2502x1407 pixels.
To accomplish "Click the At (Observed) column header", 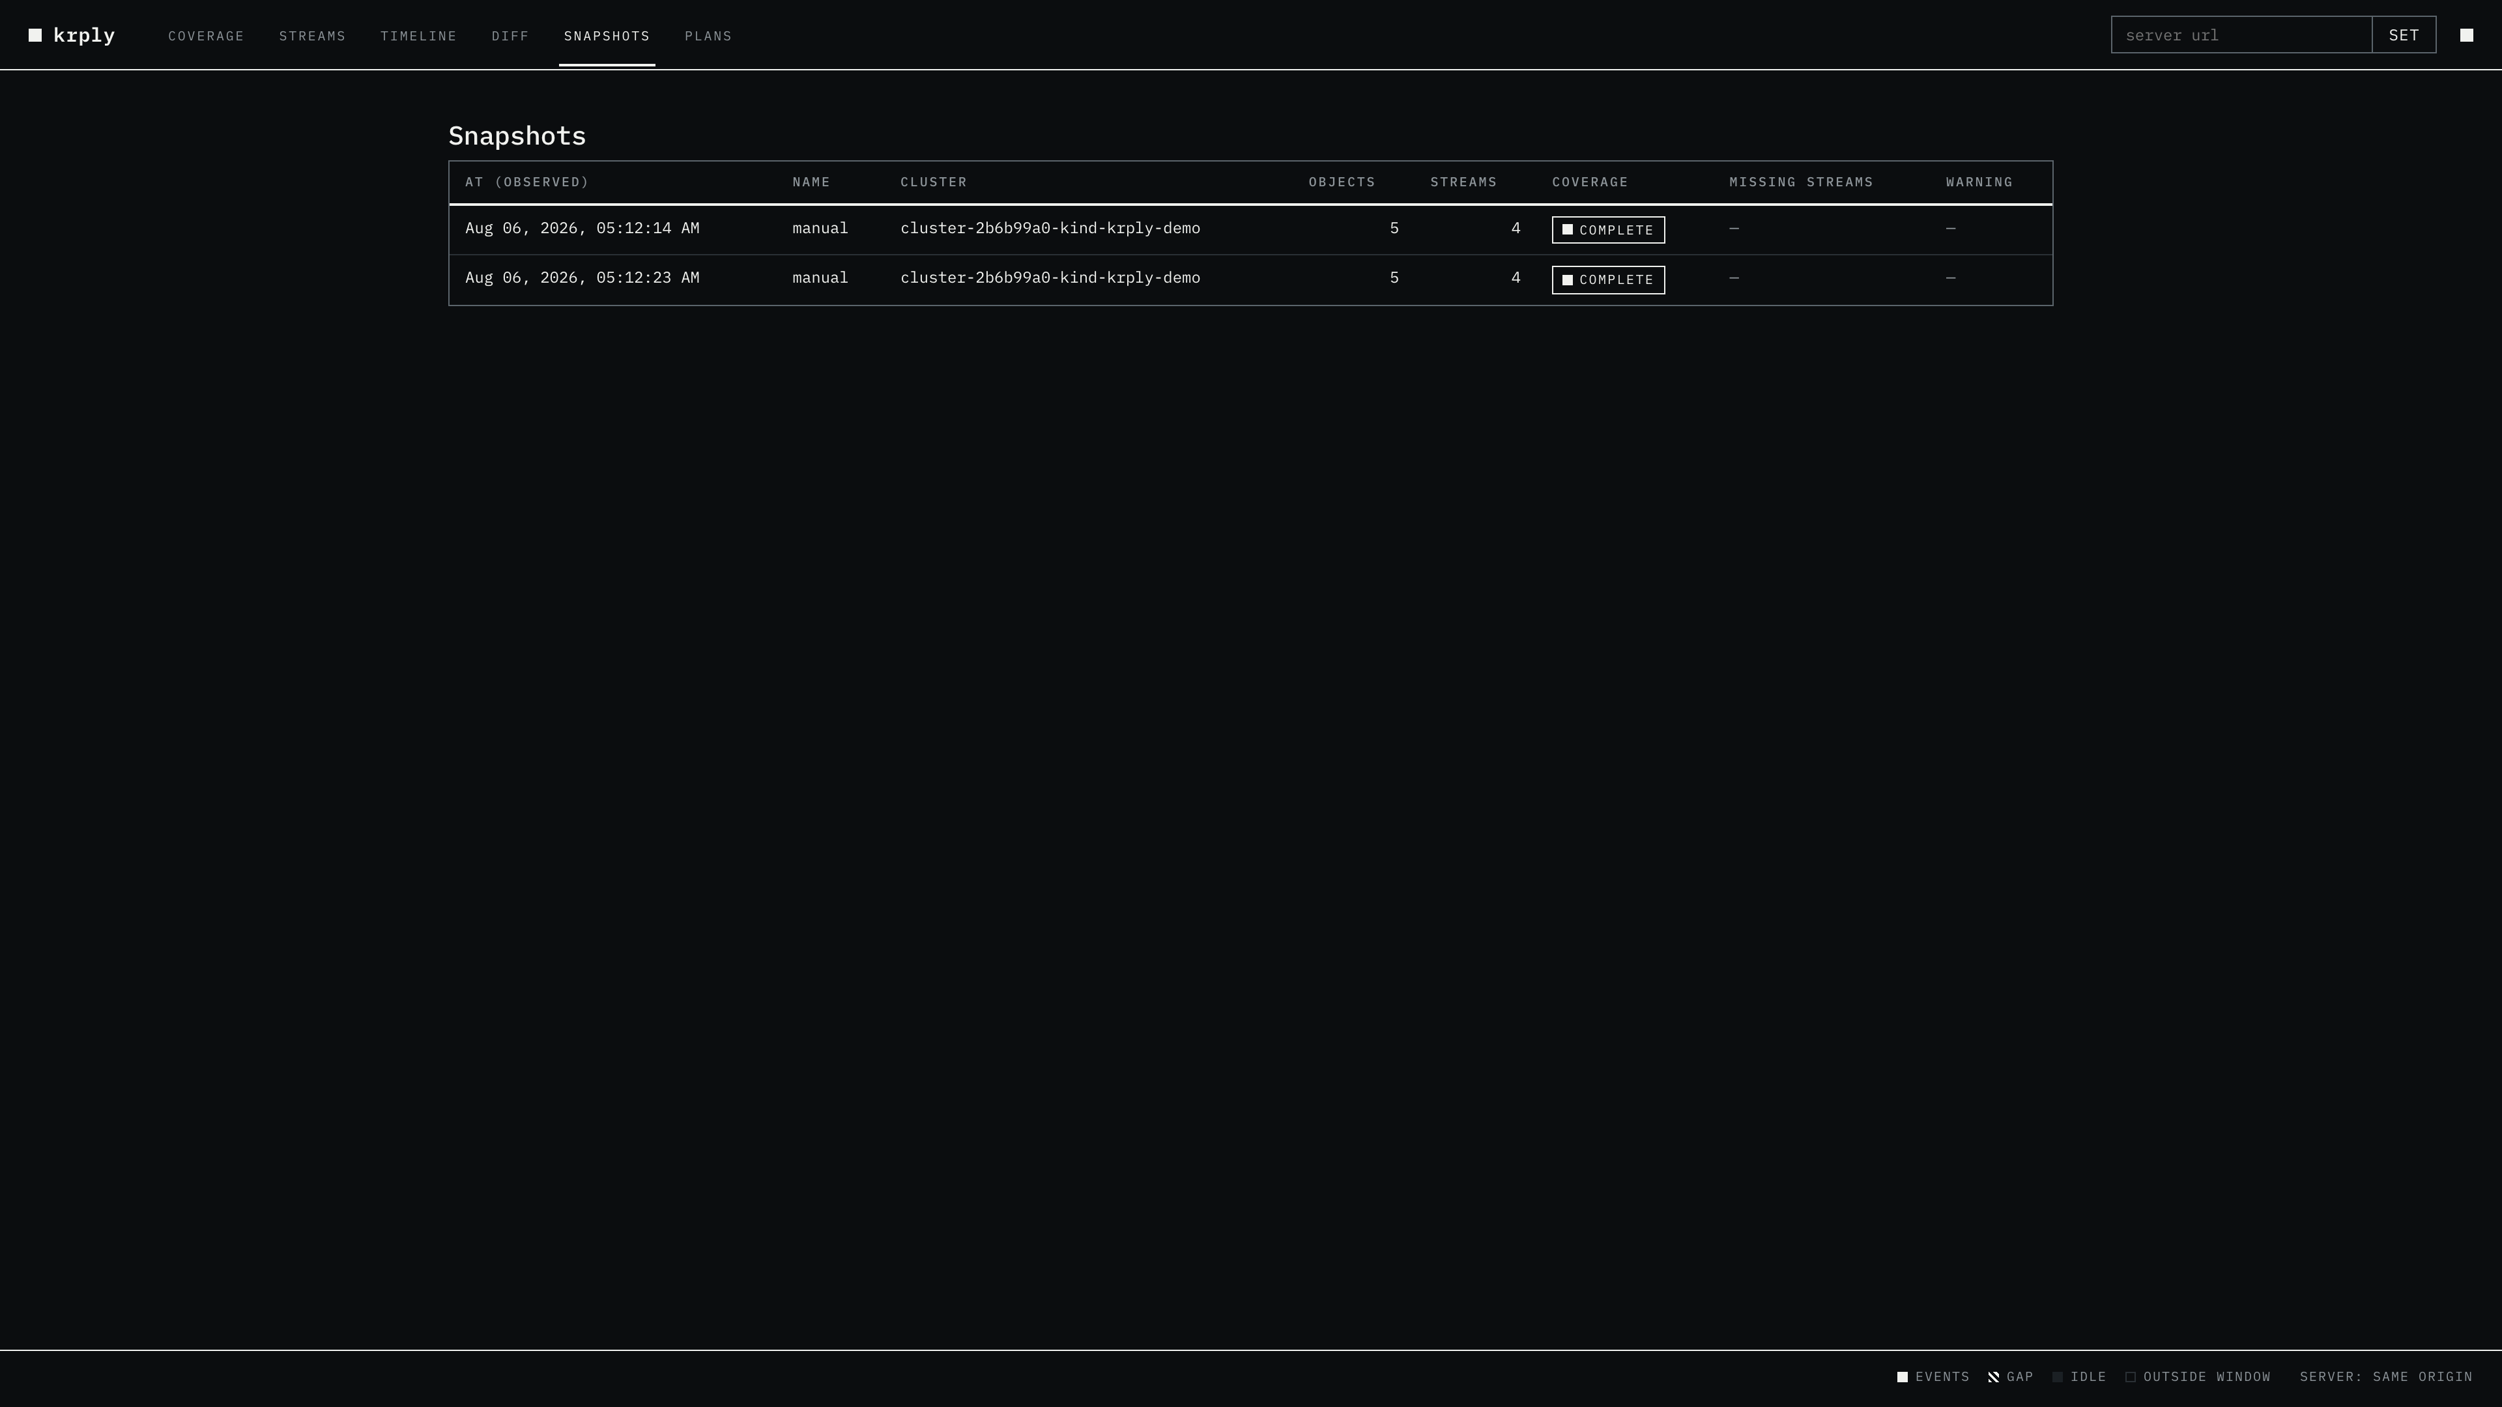I will [x=527, y=182].
